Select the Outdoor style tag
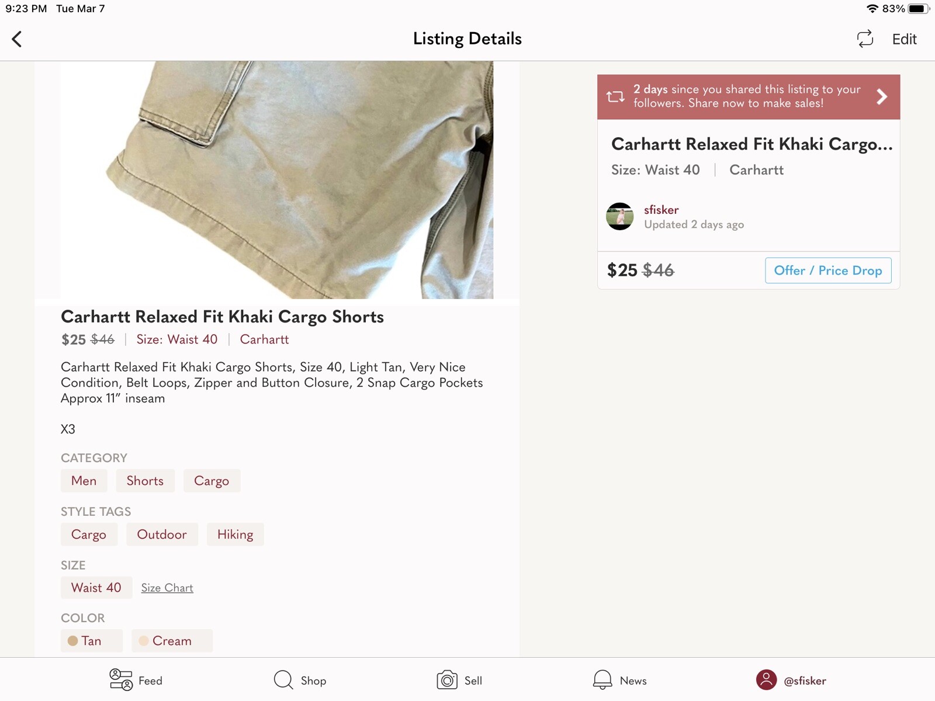The image size is (935, 701). click(162, 535)
